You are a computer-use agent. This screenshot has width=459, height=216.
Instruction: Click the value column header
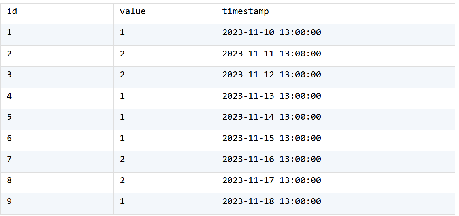pyautogui.click(x=165, y=14)
